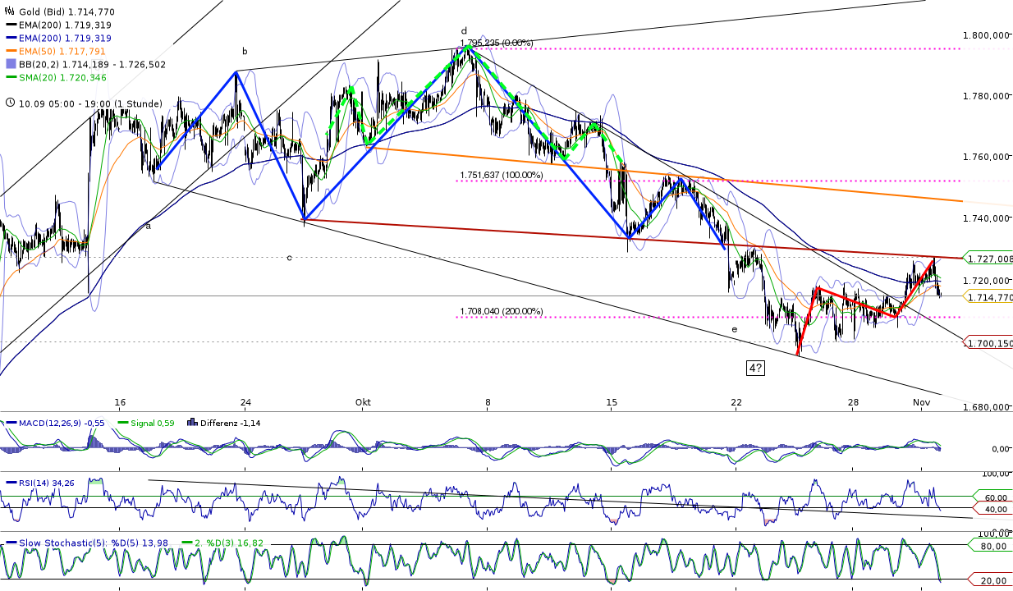Viewport: 1013px width, 591px height.
Task: Click the candlestick chart icon beside Gold (Bid)
Action: [8, 12]
